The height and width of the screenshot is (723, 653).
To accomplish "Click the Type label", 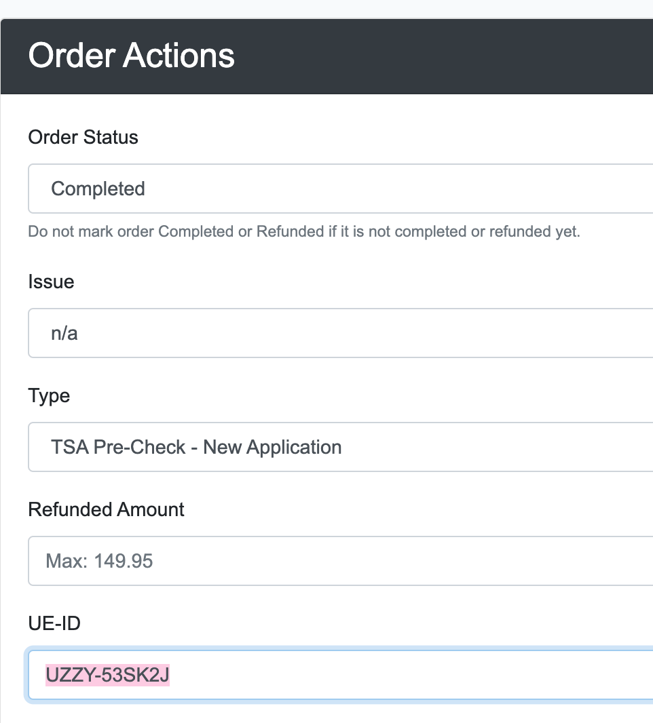I will point(48,395).
